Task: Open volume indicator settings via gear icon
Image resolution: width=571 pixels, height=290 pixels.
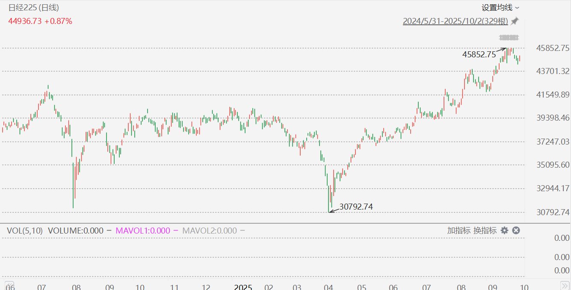Action: [504, 231]
